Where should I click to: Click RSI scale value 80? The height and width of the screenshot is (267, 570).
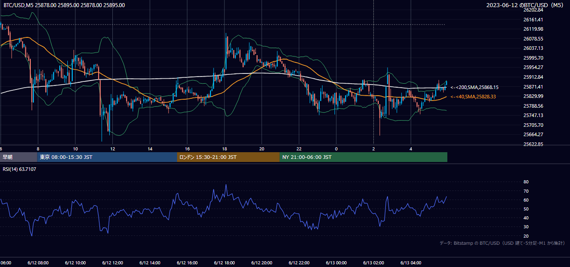click(526, 182)
